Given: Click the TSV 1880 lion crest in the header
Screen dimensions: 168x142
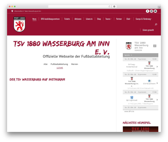Looking at the screenshot, I should click(x=19, y=24).
